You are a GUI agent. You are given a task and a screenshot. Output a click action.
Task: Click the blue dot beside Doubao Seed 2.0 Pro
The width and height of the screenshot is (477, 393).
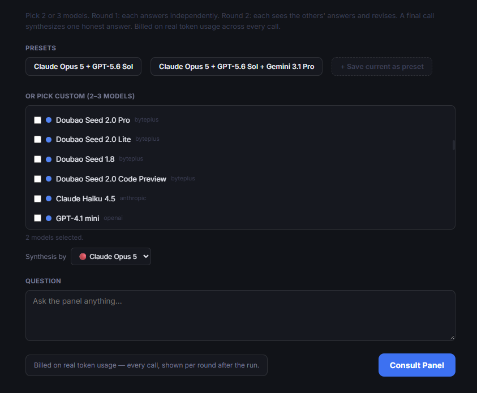point(49,120)
